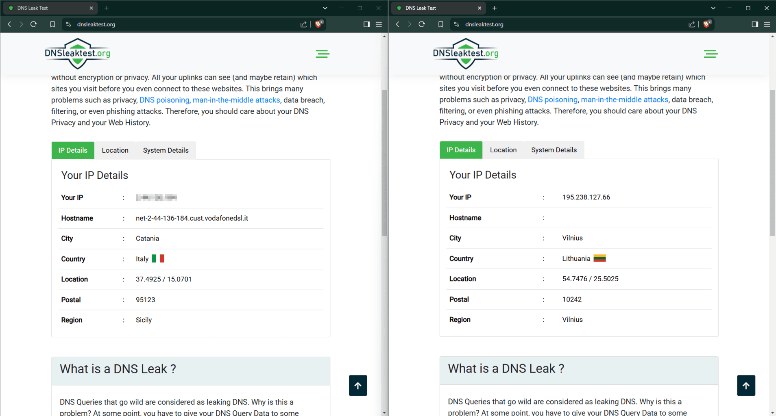Image resolution: width=776 pixels, height=416 pixels.
Task: Click the DNSleaktest.org logo on right page
Action: click(x=466, y=53)
